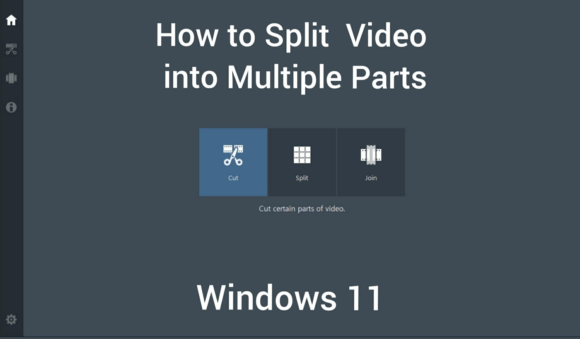Open Settings via gear icon

click(x=11, y=319)
